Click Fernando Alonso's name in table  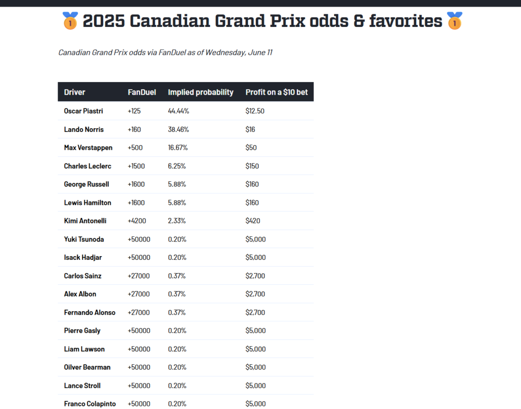(90, 312)
